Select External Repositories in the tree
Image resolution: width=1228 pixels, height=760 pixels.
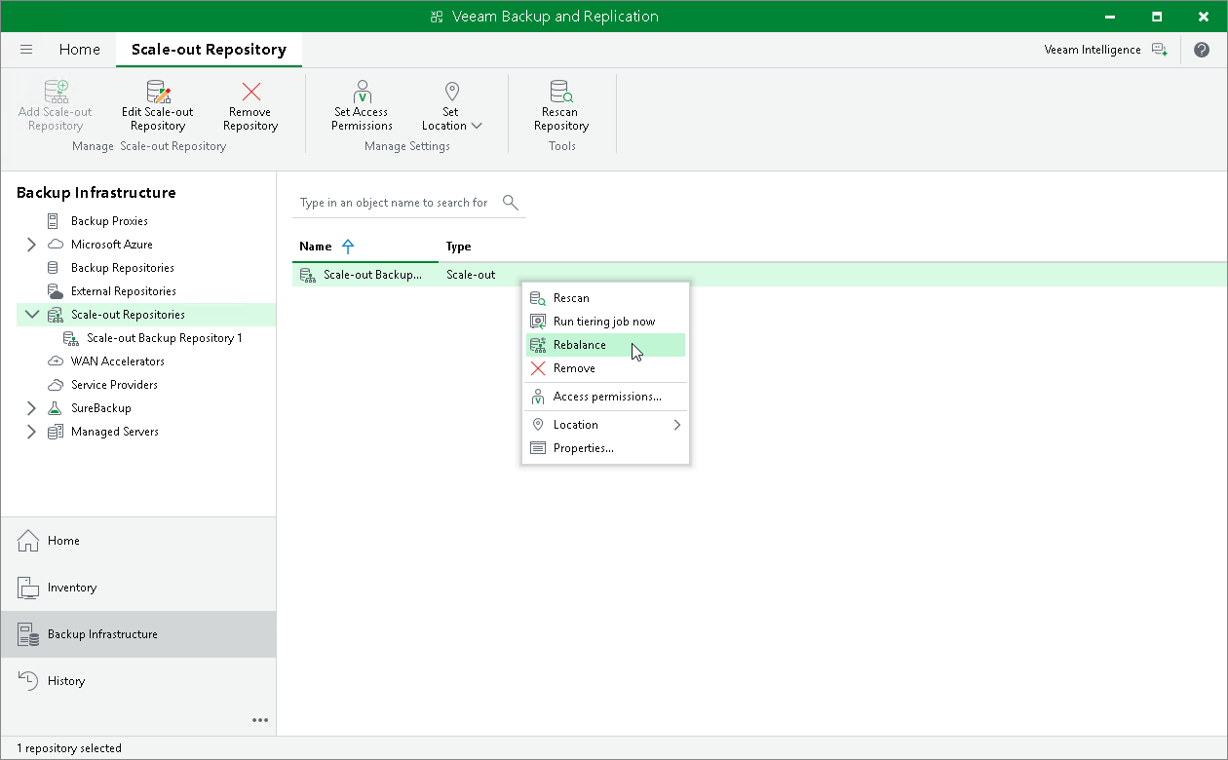pyautogui.click(x=124, y=291)
